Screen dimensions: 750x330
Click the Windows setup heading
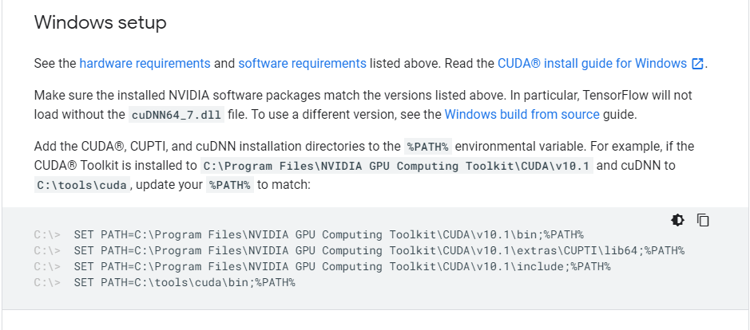coord(100,22)
